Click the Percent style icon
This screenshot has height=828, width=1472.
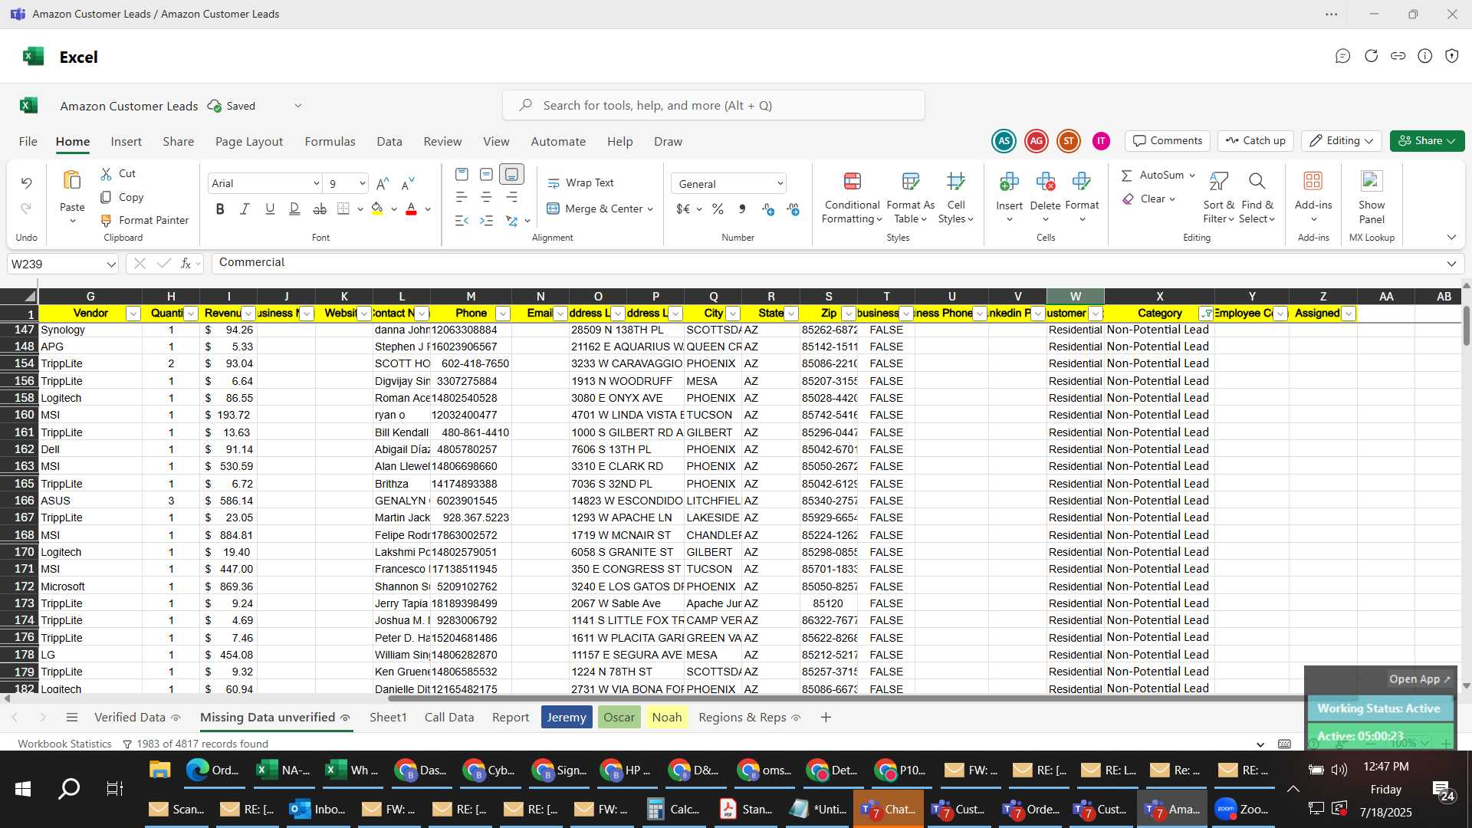(x=718, y=209)
